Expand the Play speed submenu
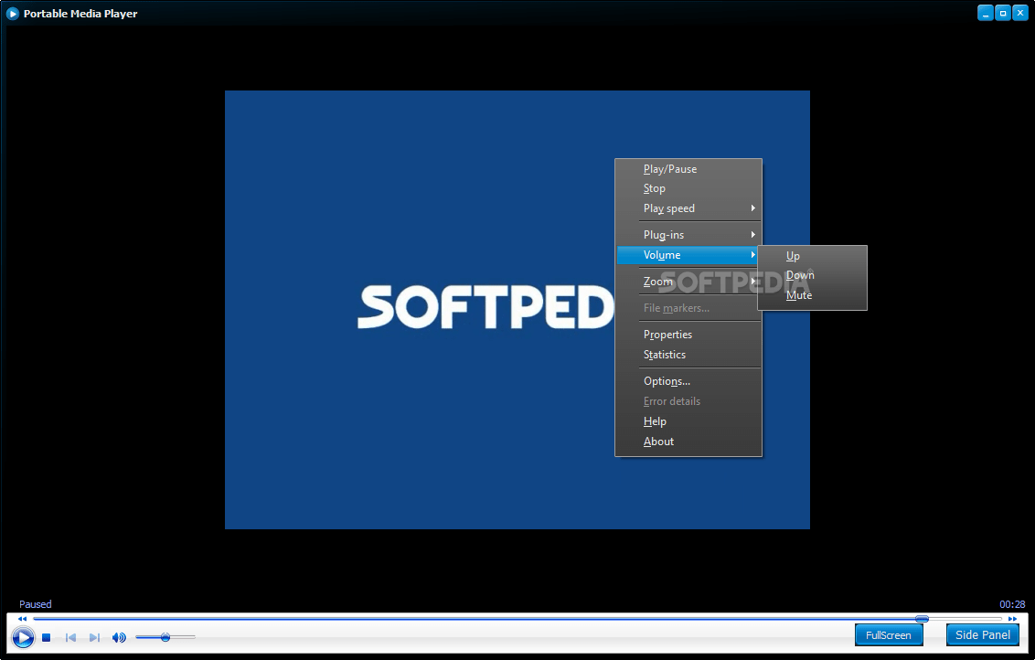 pos(688,208)
